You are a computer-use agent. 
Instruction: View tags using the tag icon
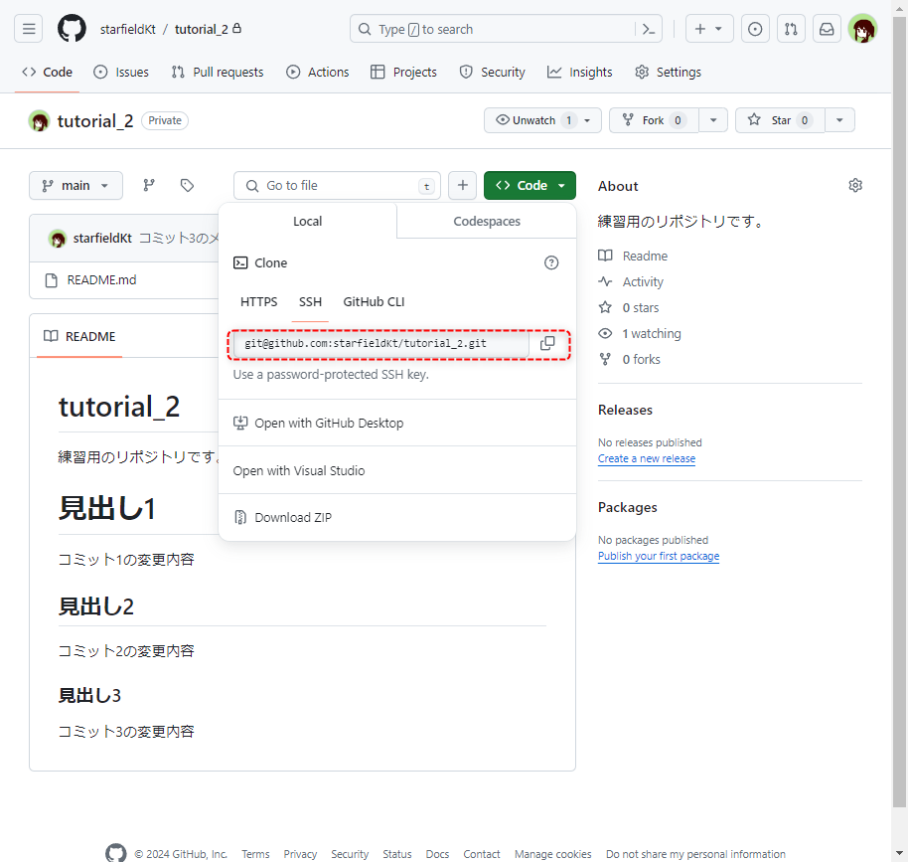point(187,186)
